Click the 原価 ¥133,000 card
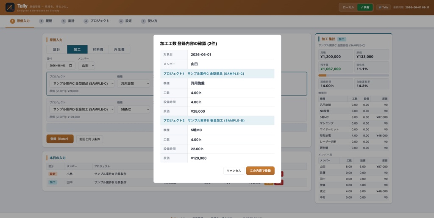Screen dimensions: 434x218 tap(372, 55)
